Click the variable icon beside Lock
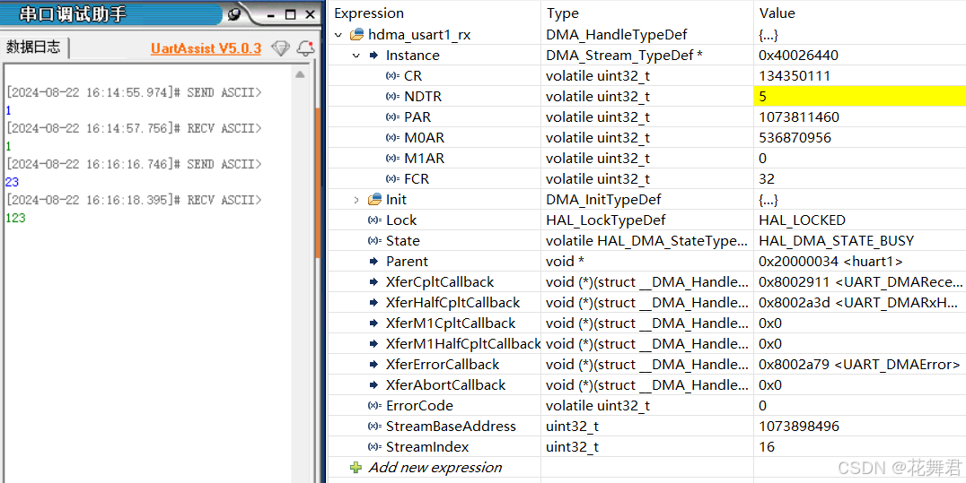 pyautogui.click(x=374, y=220)
